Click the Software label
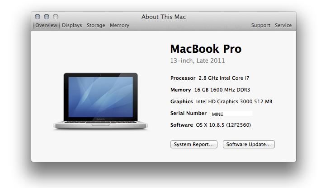The height and width of the screenshot is (188, 321). click(x=181, y=125)
